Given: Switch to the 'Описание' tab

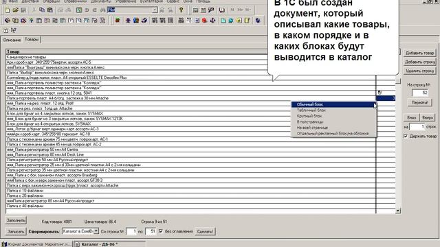Looking at the screenshot, I should (12, 40).
